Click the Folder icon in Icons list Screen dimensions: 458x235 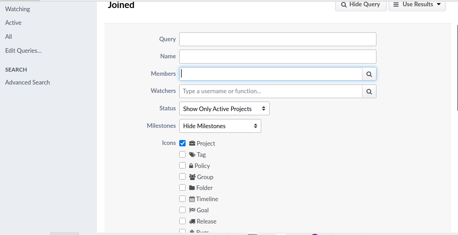[192, 188]
